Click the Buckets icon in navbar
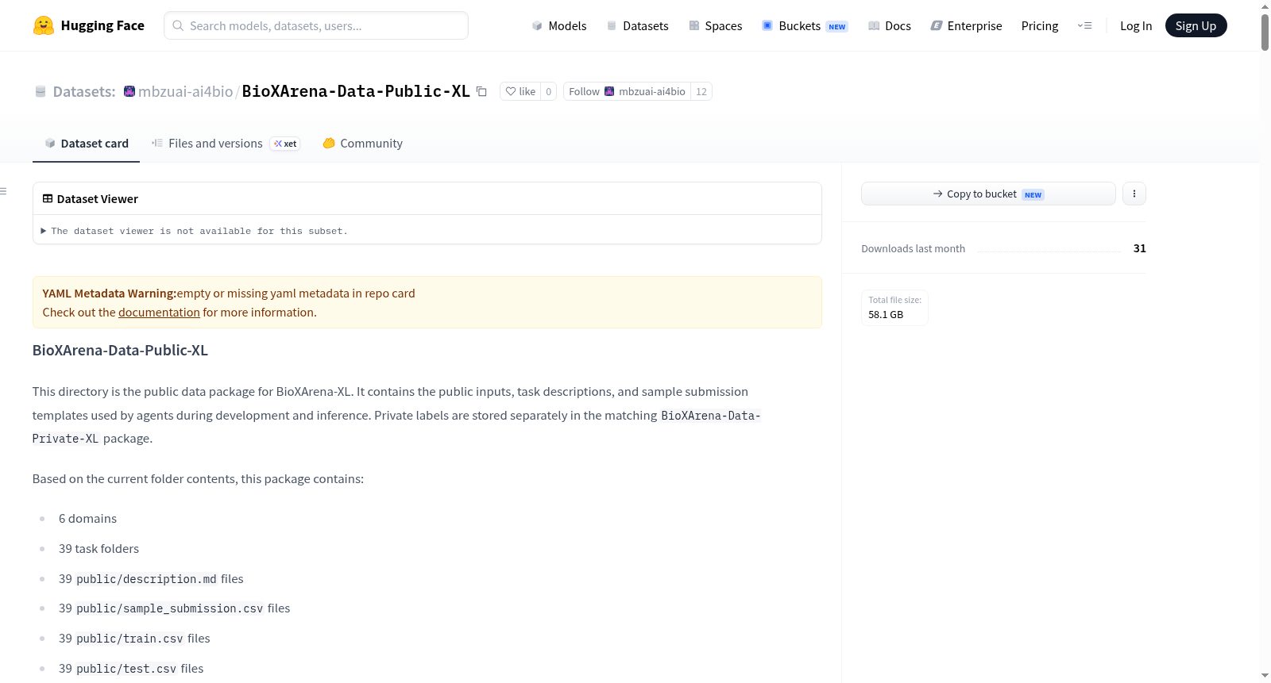 (x=767, y=25)
